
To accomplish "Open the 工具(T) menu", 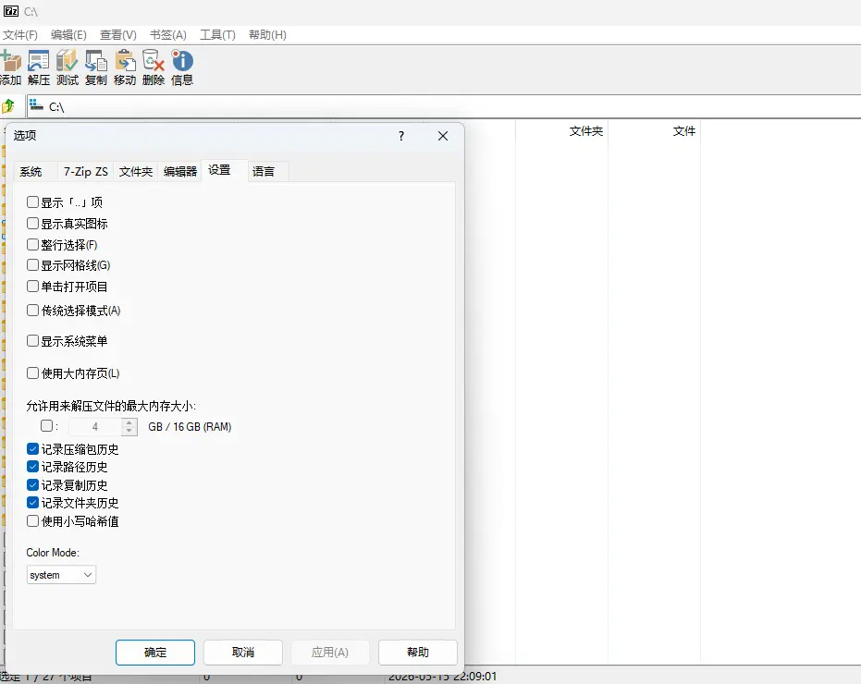I will [x=217, y=35].
